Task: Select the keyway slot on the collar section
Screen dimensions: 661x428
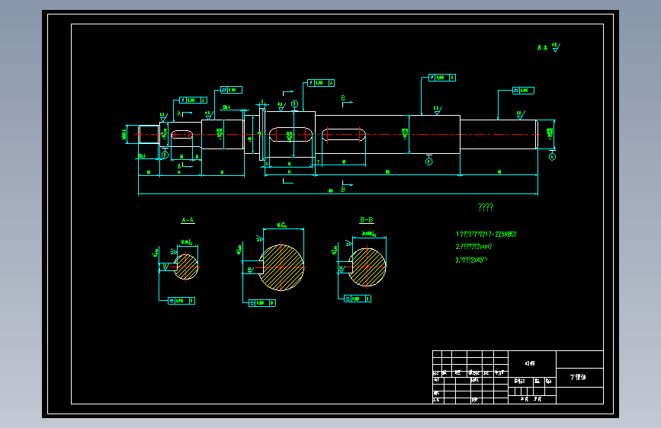Action: [x=291, y=135]
